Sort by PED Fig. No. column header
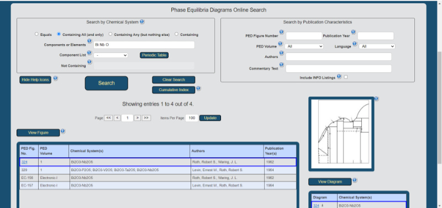Viewport: 442px width, 208px height. pyautogui.click(x=29, y=151)
